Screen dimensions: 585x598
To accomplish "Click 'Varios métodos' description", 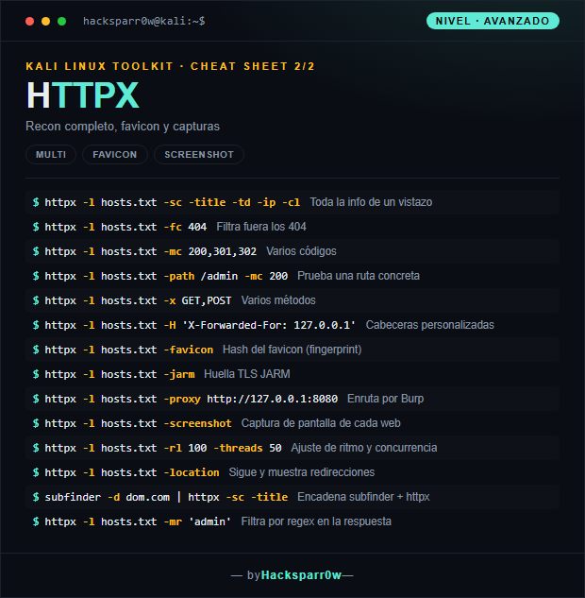I will point(278,300).
